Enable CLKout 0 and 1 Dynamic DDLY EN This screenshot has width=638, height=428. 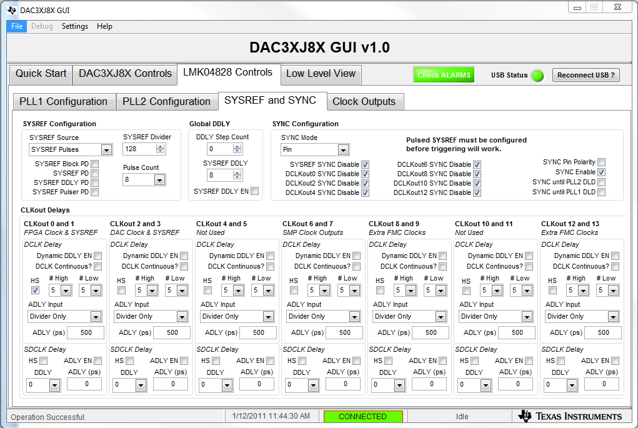coord(97,256)
